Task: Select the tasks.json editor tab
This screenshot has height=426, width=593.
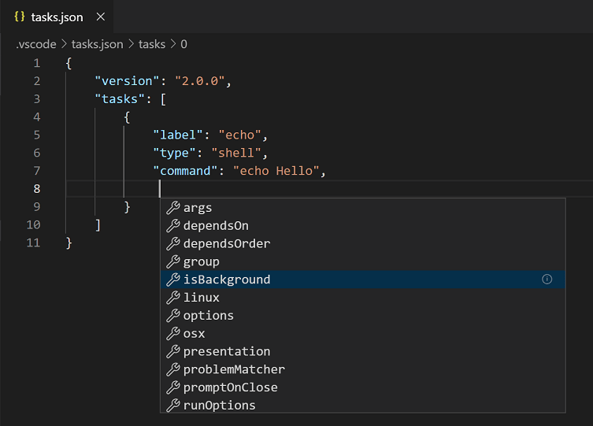Action: [57, 17]
